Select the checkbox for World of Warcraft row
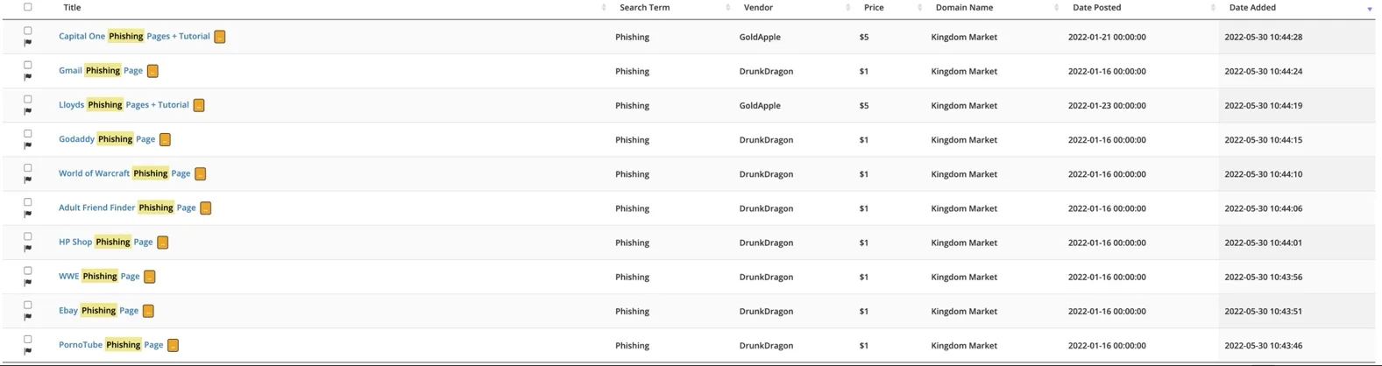 (x=28, y=167)
